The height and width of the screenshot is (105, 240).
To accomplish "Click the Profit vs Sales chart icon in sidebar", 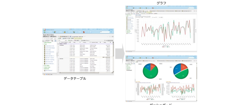I will tap(44, 54).
